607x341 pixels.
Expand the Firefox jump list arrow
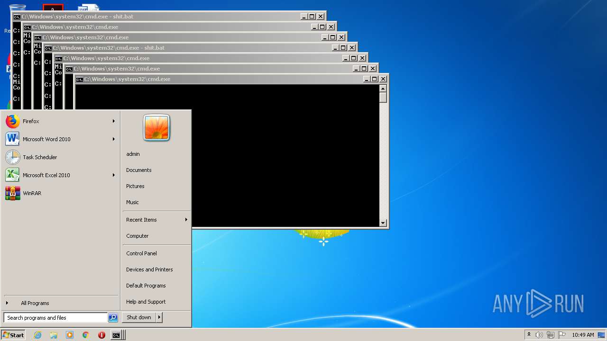click(114, 121)
